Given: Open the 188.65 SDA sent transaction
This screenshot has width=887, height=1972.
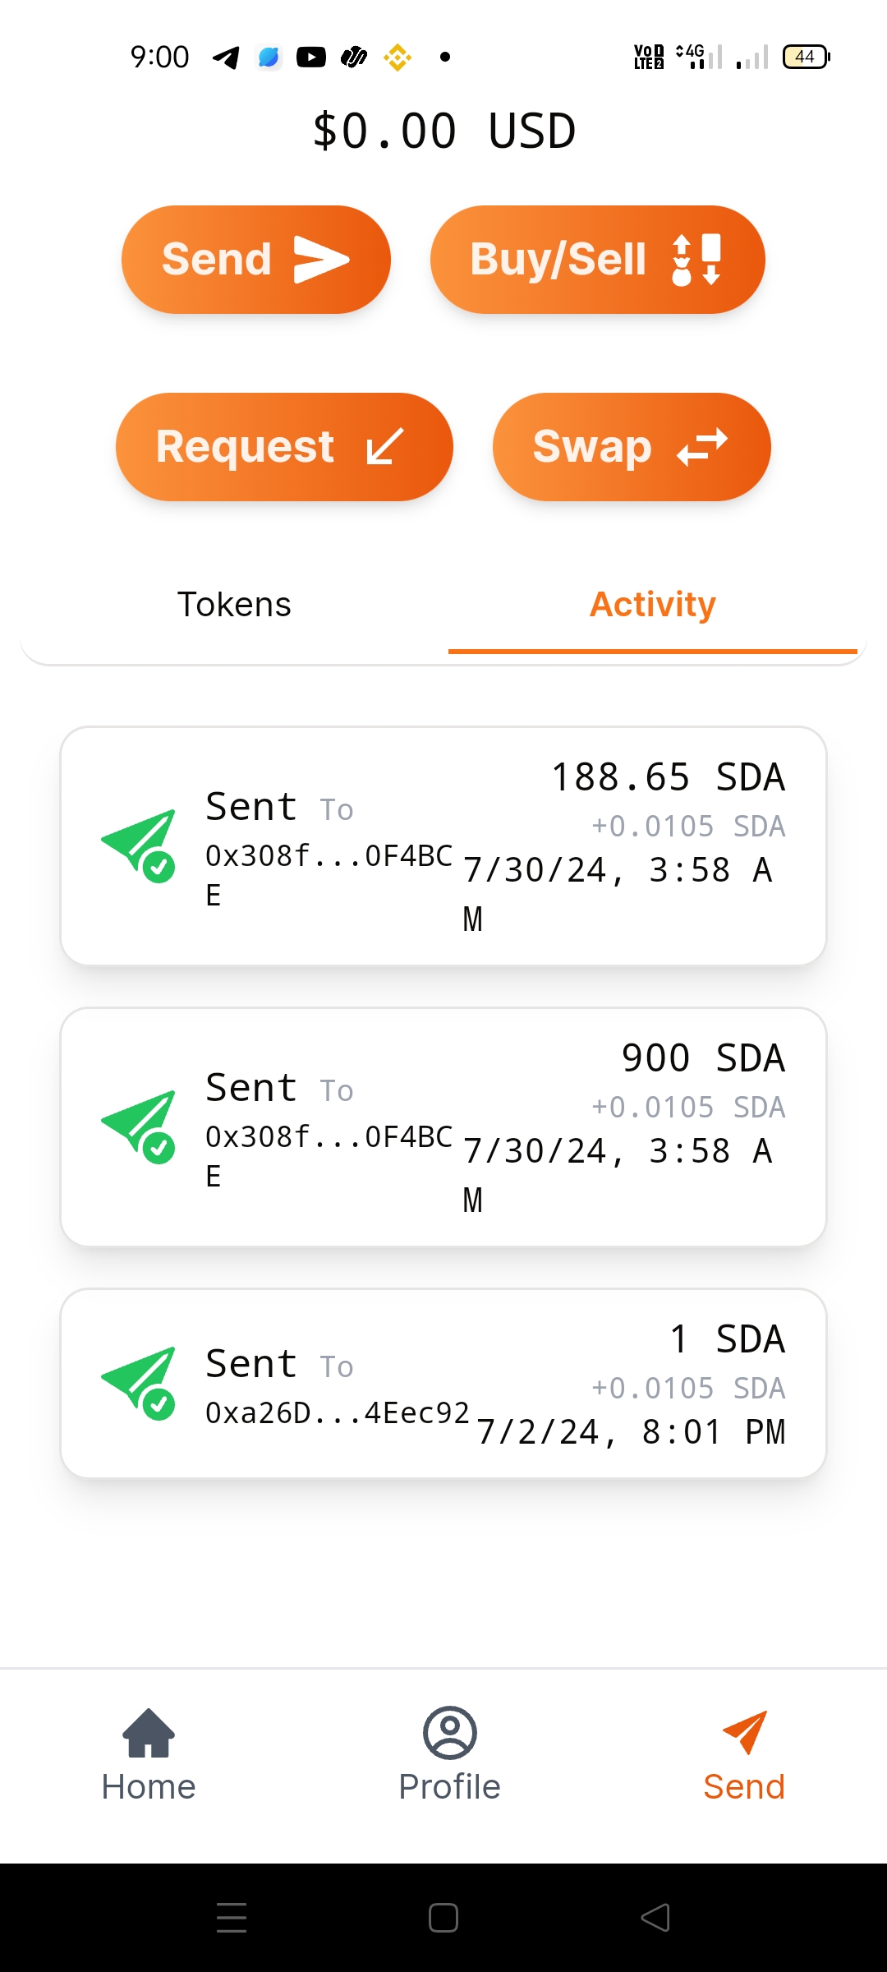Looking at the screenshot, I should pos(443,846).
